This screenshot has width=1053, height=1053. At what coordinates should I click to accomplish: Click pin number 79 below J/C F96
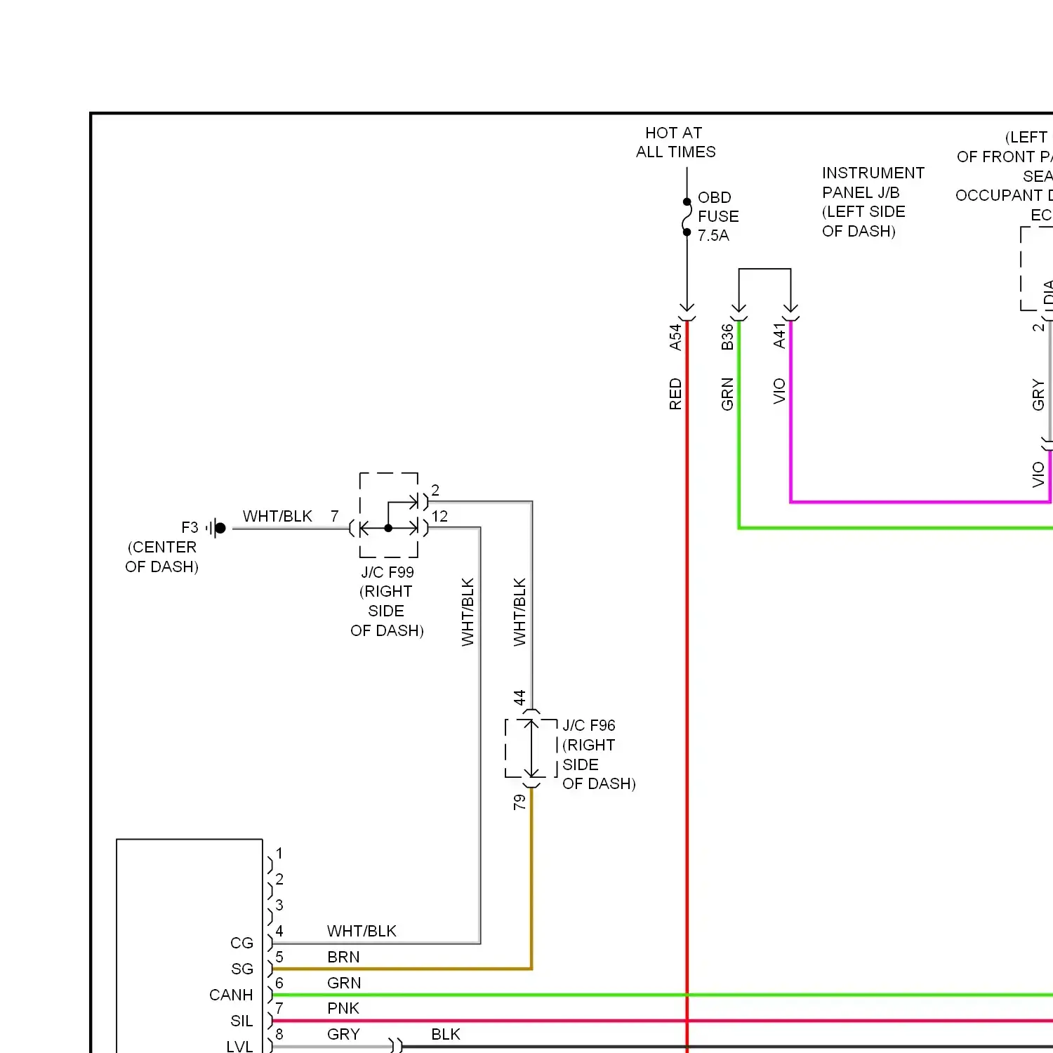click(519, 802)
